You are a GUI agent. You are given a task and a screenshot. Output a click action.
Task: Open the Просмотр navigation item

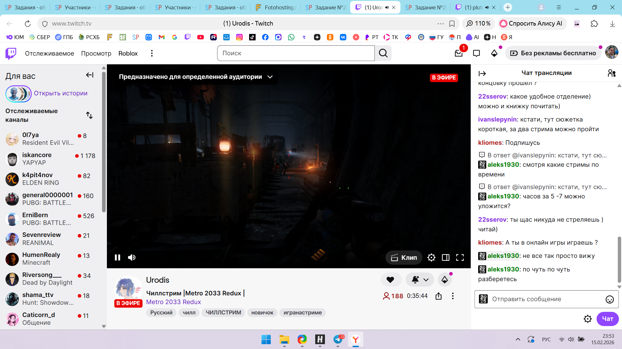(x=96, y=53)
